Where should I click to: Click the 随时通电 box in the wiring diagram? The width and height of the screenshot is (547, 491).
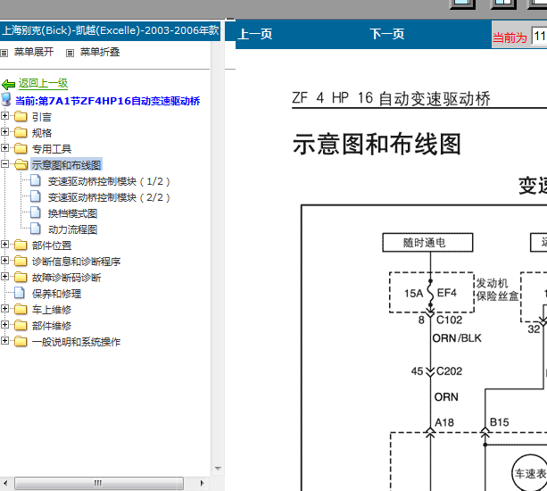pyautogui.click(x=427, y=243)
